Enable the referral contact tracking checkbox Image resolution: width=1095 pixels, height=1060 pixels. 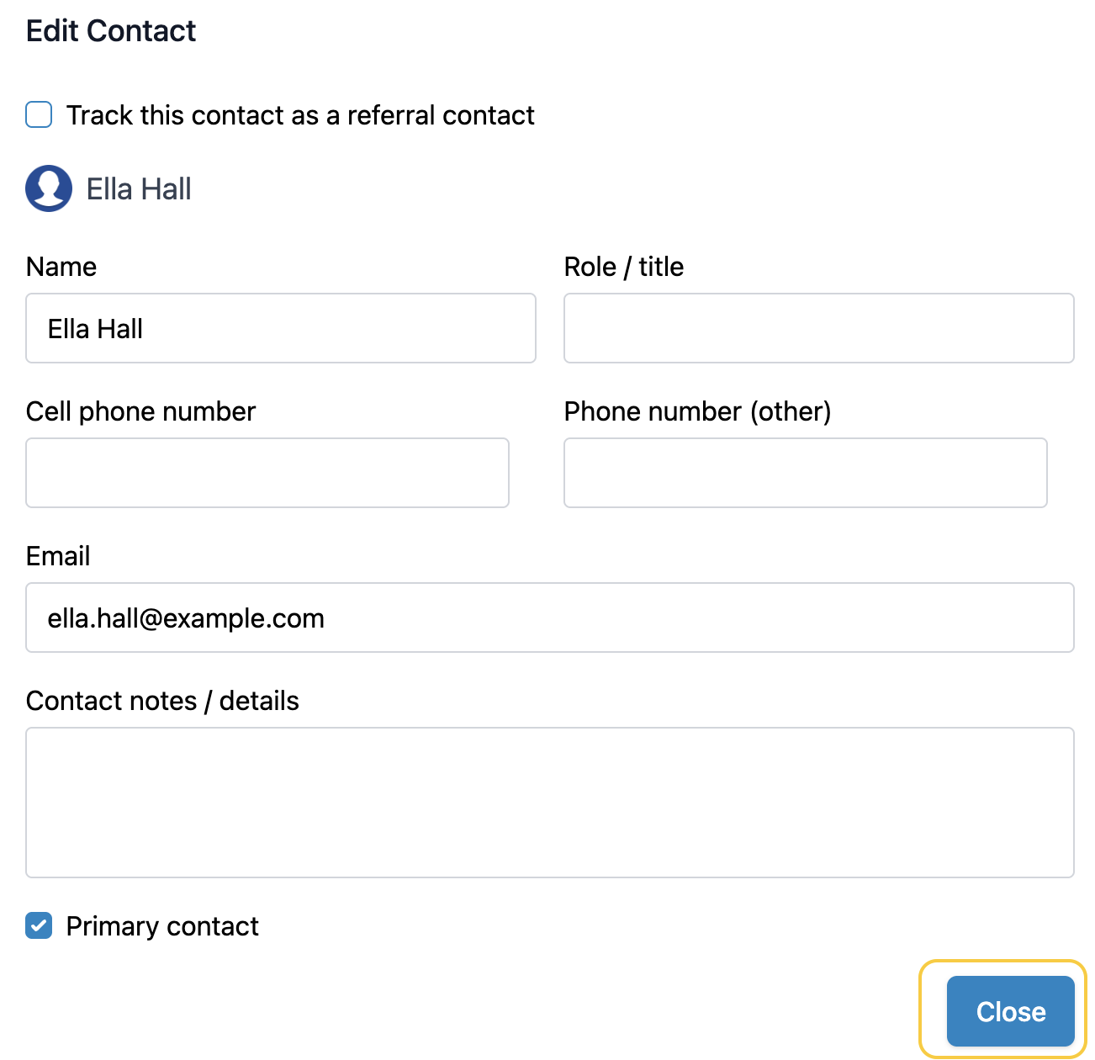coord(39,114)
